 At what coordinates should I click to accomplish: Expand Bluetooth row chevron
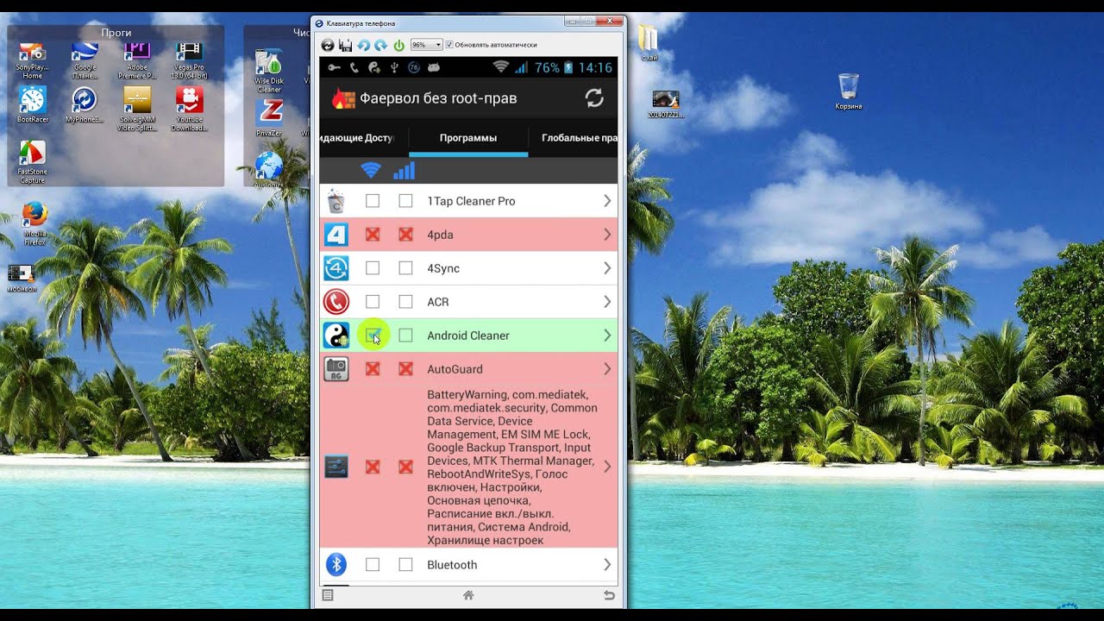[x=607, y=565]
